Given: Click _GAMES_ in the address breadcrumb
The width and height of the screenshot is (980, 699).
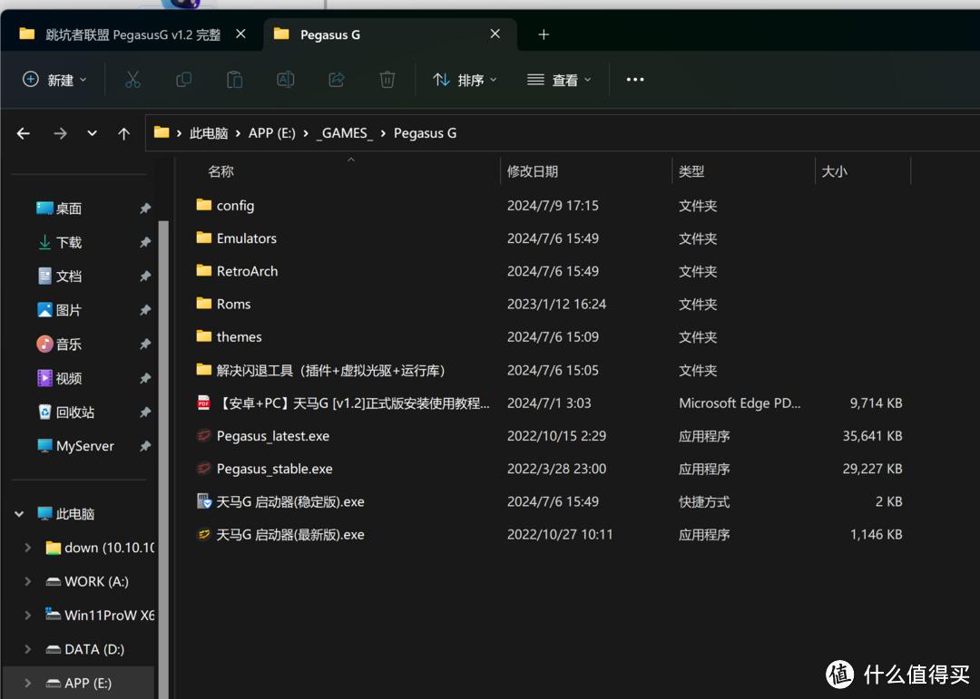Looking at the screenshot, I should pos(344,133).
